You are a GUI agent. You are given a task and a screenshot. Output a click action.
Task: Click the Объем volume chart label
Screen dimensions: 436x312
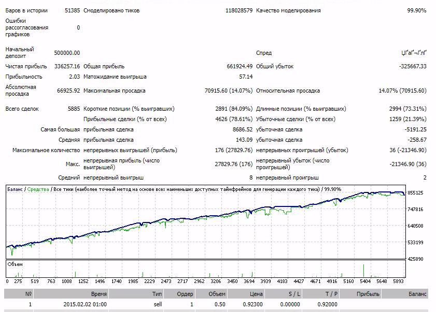pyautogui.click(x=15, y=264)
